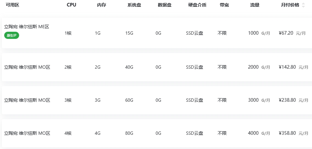Click the 可用区 column header
312x149 pixels.
pos(12,5)
